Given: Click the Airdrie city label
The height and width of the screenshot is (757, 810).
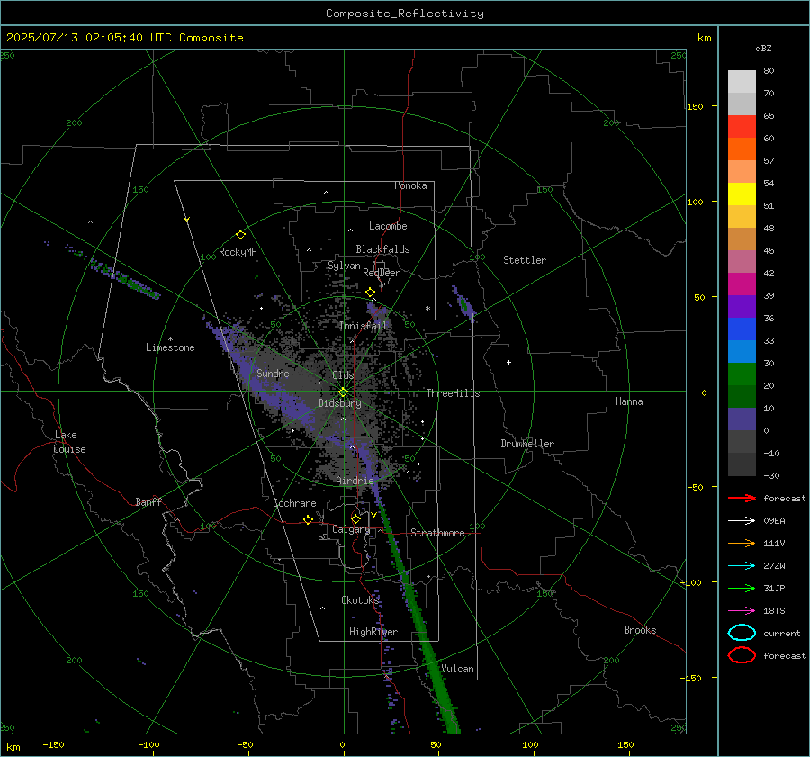Looking at the screenshot, I should pos(355,481).
